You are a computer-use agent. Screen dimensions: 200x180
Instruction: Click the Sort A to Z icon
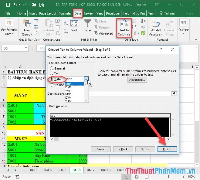pos(66,23)
